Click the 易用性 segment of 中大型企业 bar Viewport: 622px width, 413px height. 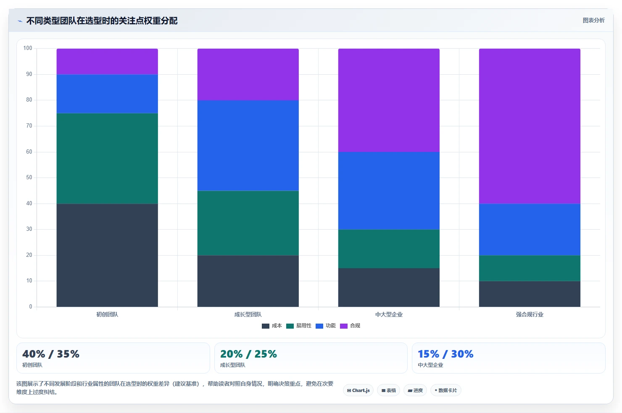pos(389,249)
